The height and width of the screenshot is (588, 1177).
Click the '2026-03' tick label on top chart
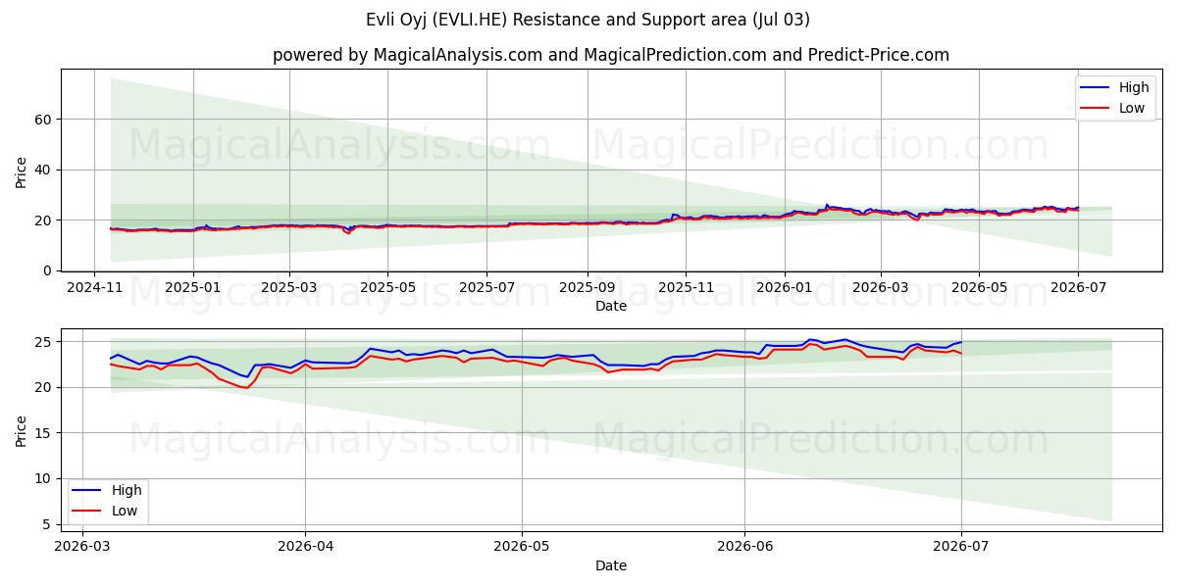pos(880,287)
